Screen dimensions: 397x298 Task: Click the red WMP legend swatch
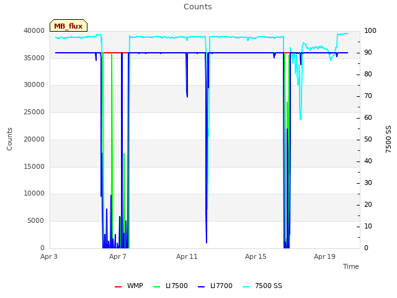118,287
